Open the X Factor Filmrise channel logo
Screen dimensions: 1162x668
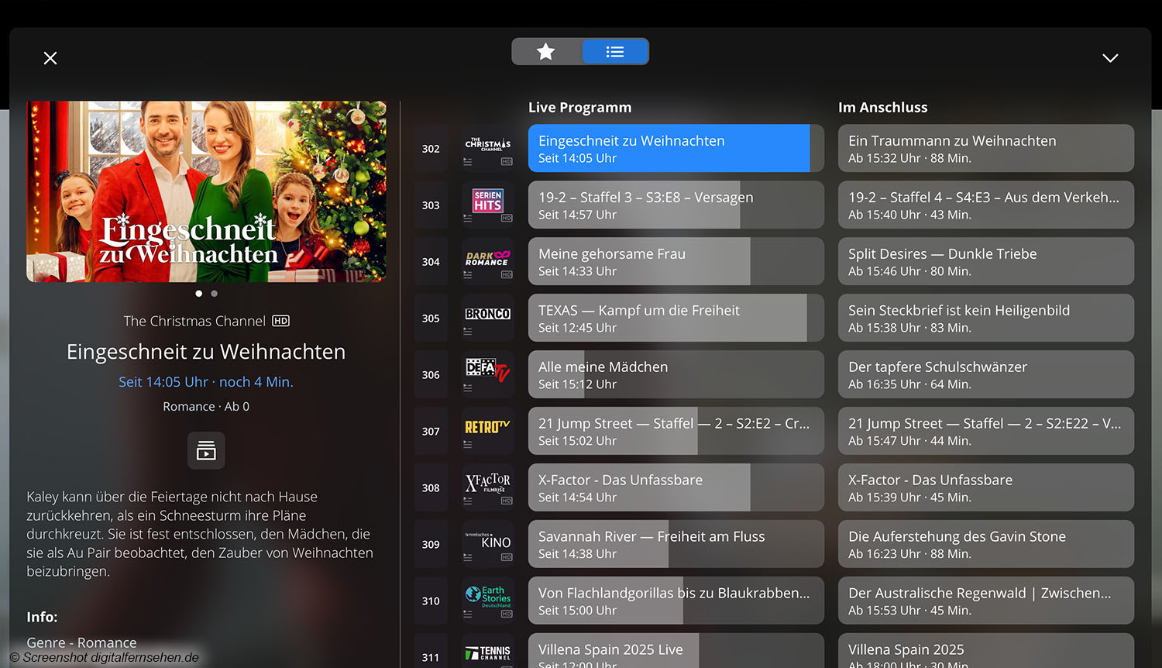coord(487,484)
